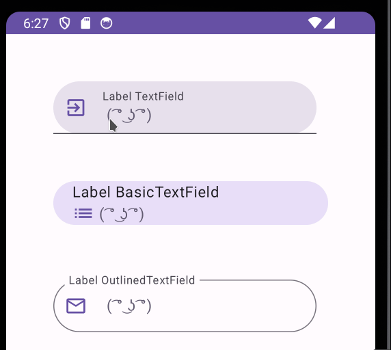Click the purple status bar background
This screenshot has width=391, height=350.
point(200,23)
